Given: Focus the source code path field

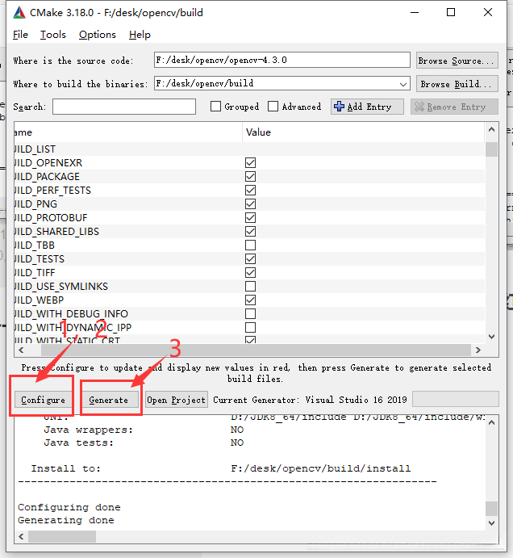Looking at the screenshot, I should coord(282,60).
